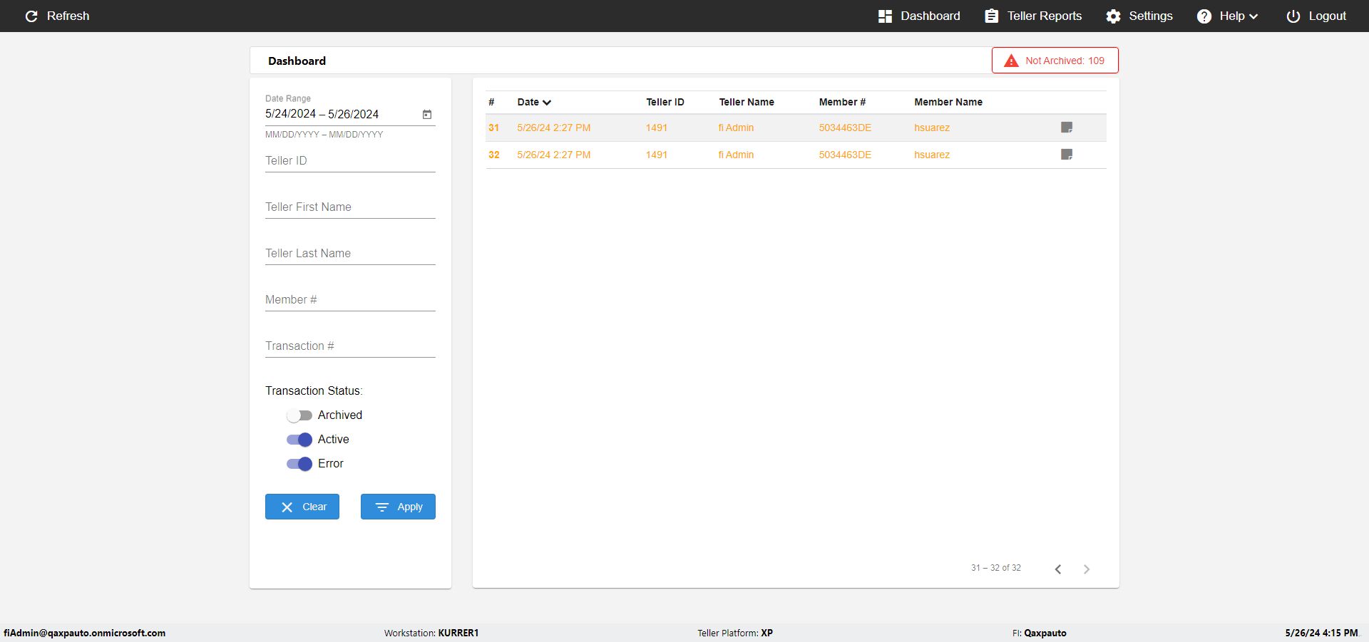
Task: Click Logout in the top bar
Action: tap(1316, 16)
